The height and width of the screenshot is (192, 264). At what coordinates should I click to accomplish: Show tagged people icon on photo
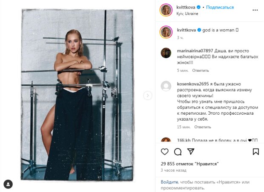(x=8, y=184)
